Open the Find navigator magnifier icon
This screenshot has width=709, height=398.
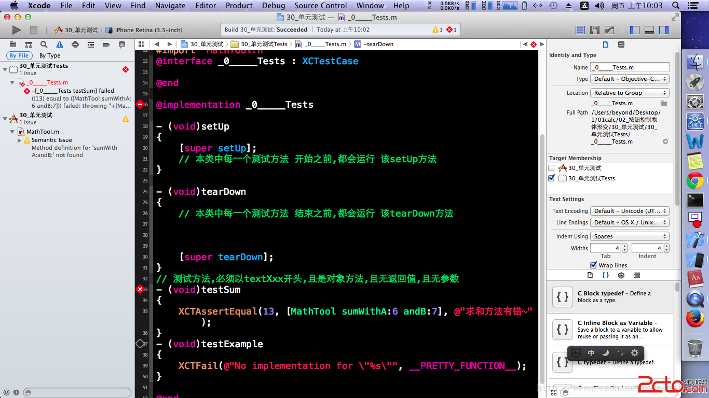click(44, 45)
